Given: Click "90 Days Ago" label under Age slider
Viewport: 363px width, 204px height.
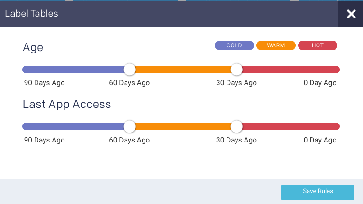Looking at the screenshot, I should pos(45,83).
